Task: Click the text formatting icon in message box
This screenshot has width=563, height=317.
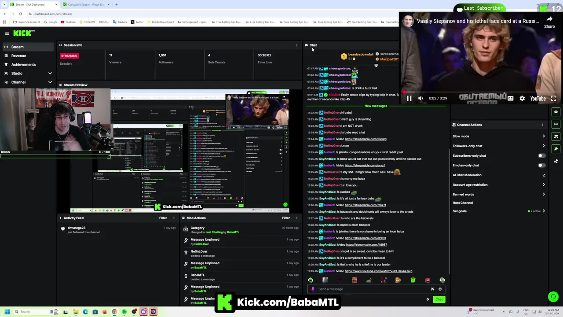Action: tap(432, 289)
